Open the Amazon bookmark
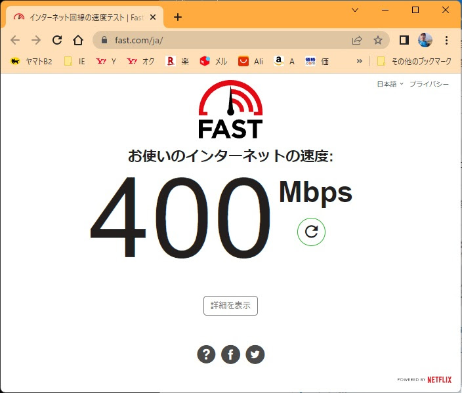The width and height of the screenshot is (462, 393). (284, 61)
